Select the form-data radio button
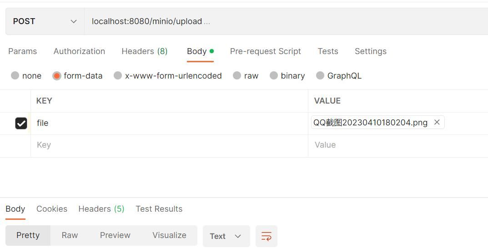The height and width of the screenshot is (248, 488). [x=57, y=76]
